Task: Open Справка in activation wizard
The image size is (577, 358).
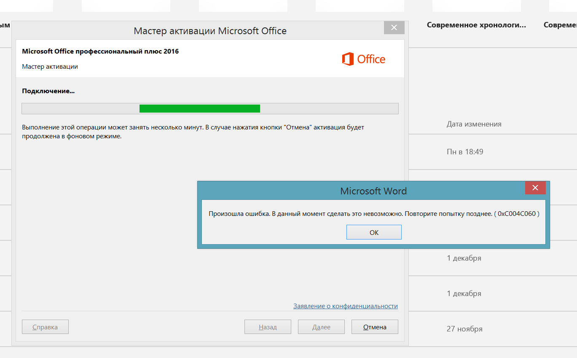Action: coord(45,327)
